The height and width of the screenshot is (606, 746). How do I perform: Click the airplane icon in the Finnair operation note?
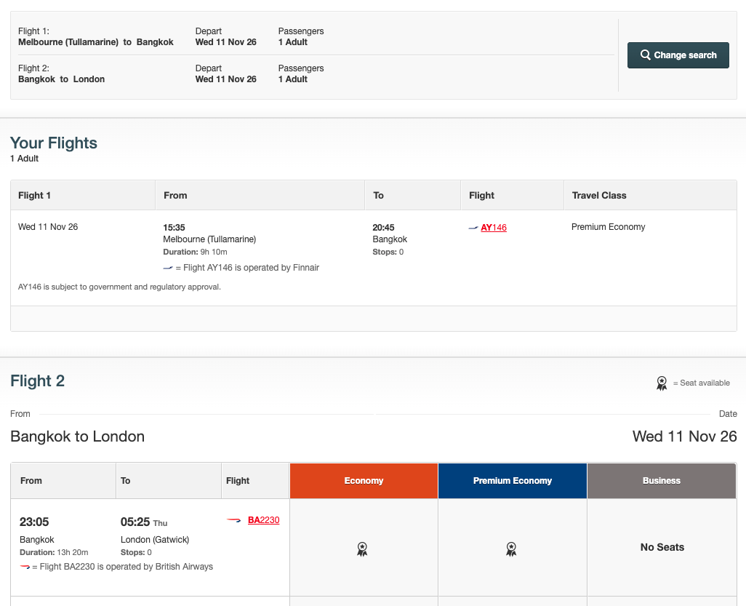pos(167,267)
